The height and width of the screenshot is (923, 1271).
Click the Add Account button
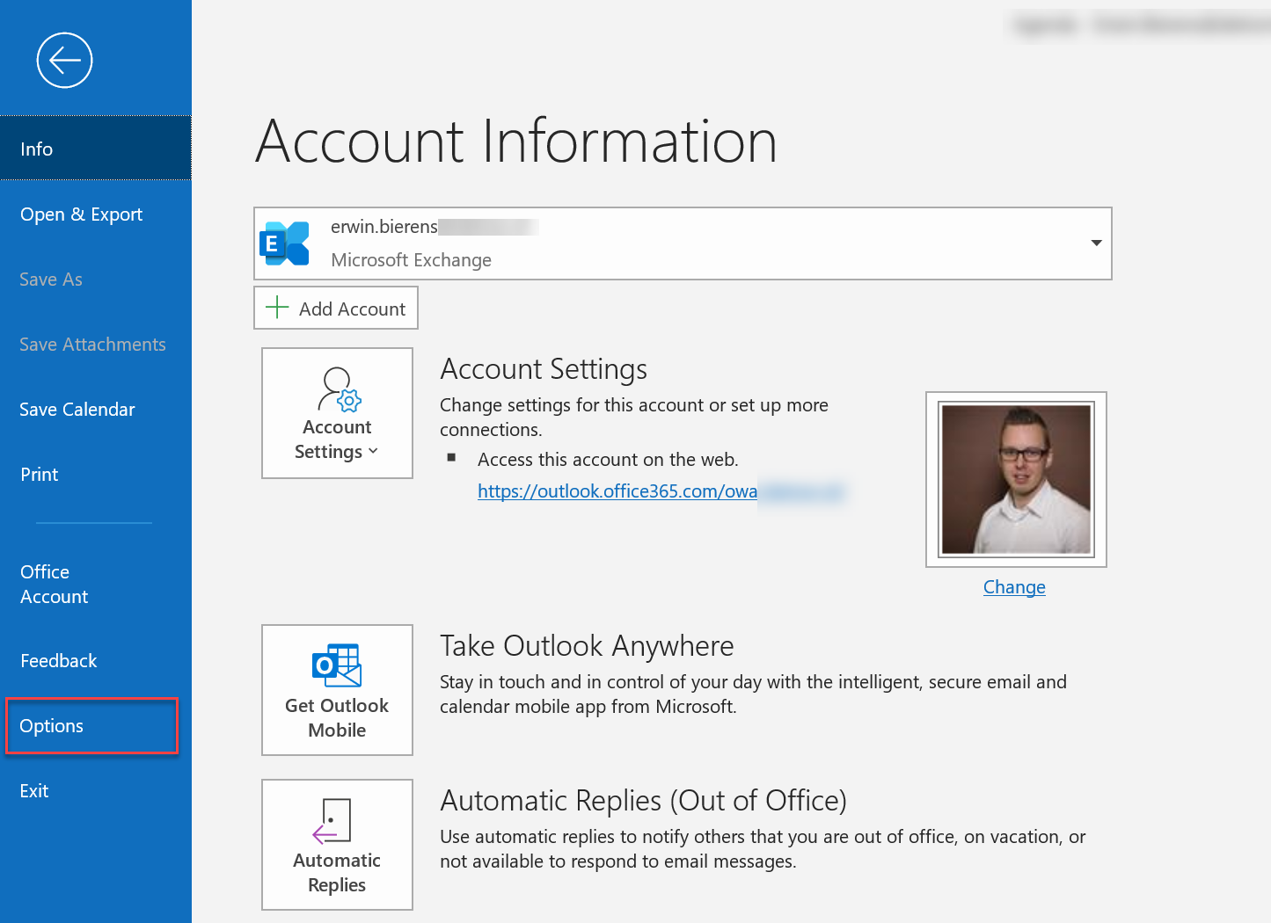coord(336,309)
